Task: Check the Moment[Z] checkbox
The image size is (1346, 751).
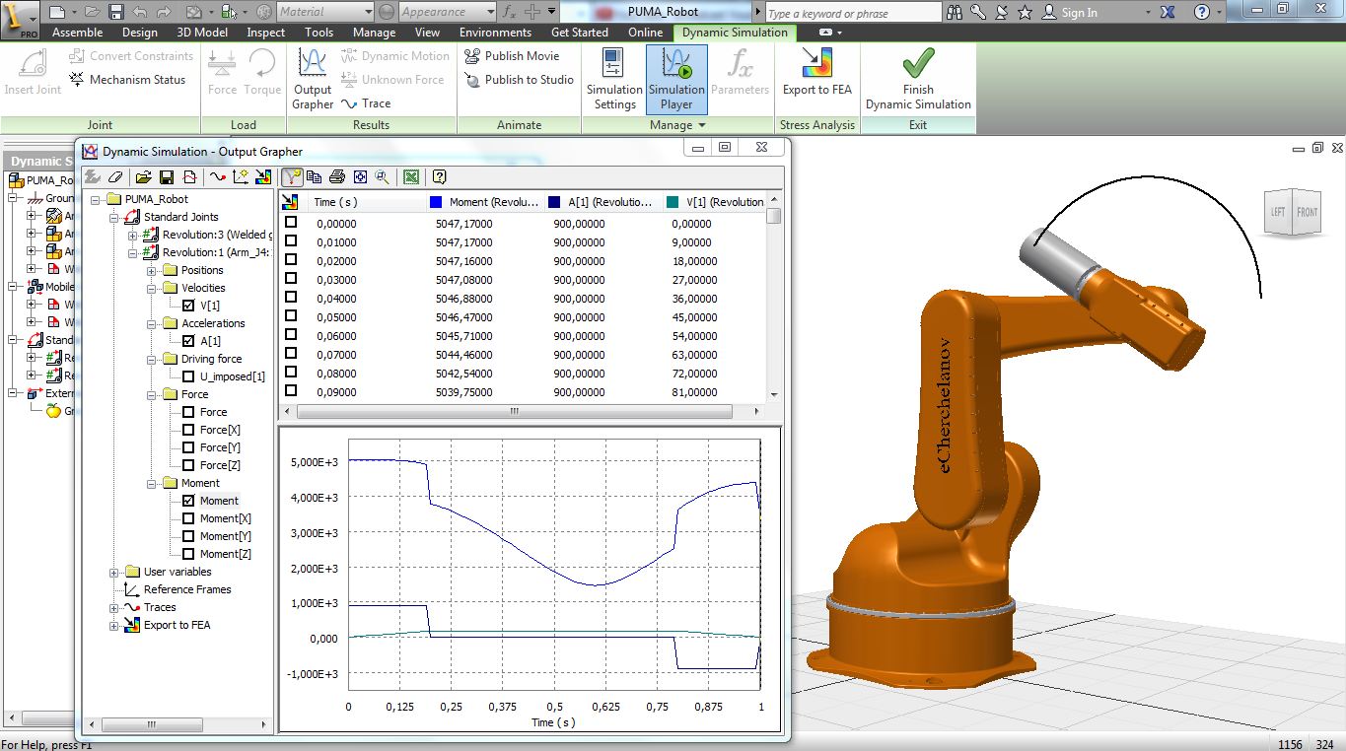Action: tap(189, 554)
